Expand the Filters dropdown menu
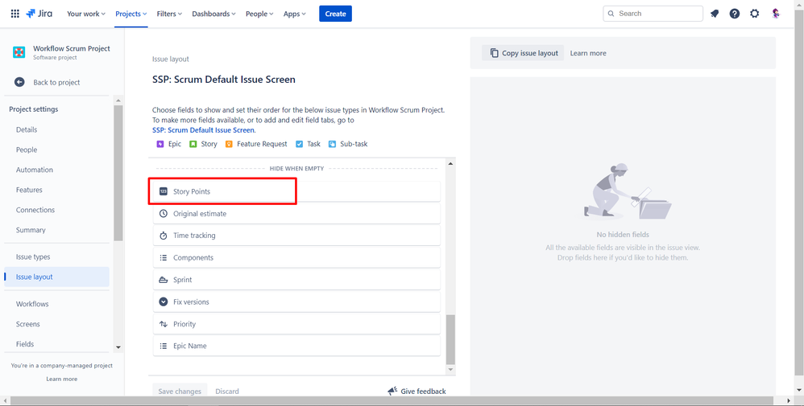The image size is (804, 406). pos(169,14)
